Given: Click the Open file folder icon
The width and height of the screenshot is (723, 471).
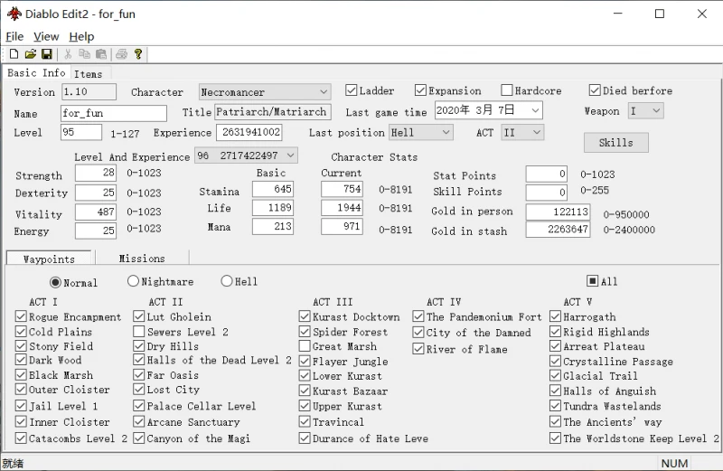Looking at the screenshot, I should (x=30, y=54).
